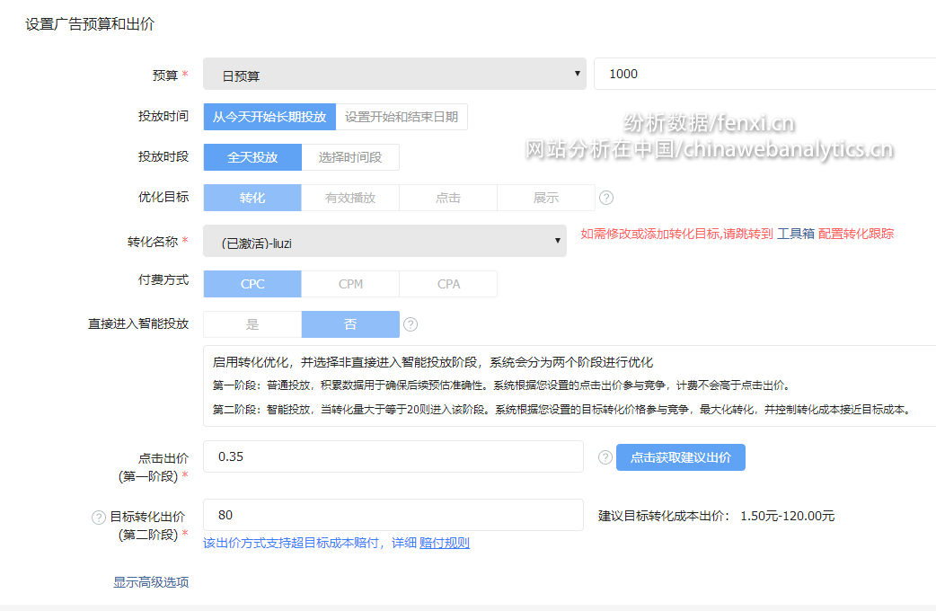Click the budget amount field showing 1000
The width and height of the screenshot is (936, 611).
tap(764, 75)
